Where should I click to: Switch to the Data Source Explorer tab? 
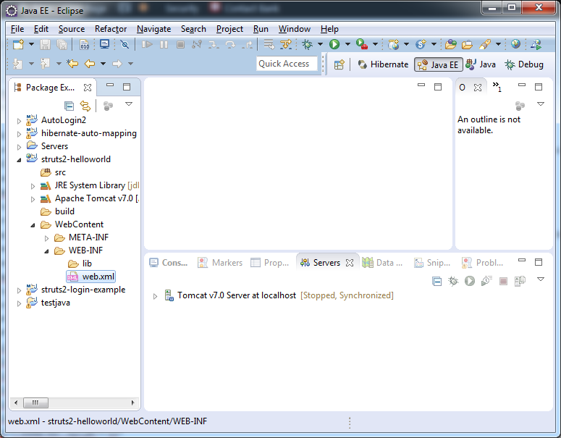(382, 263)
